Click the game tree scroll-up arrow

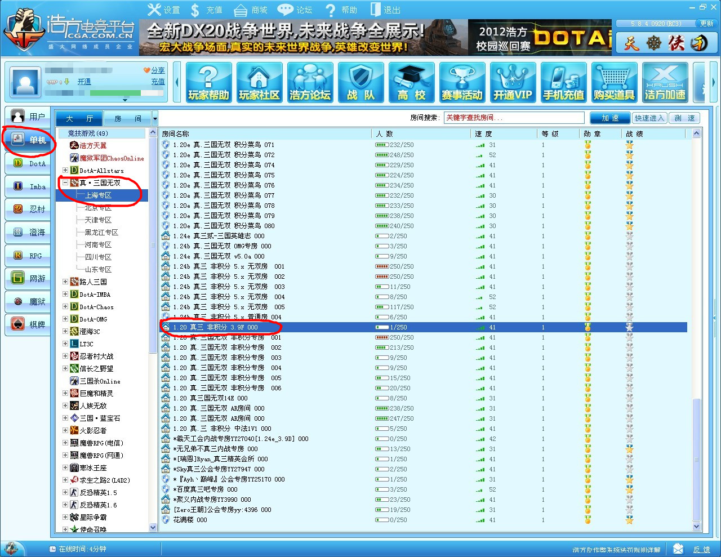click(153, 132)
